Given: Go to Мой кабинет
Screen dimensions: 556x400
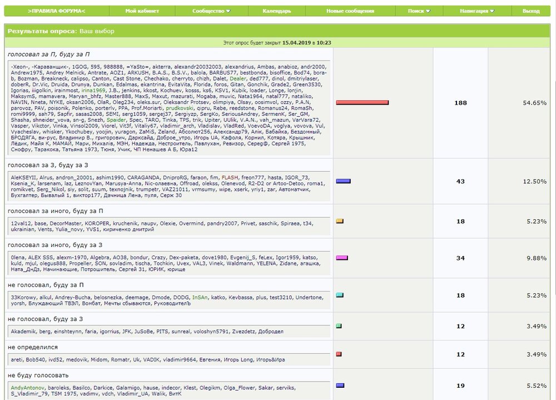Looking at the screenshot, I should pos(142,11).
